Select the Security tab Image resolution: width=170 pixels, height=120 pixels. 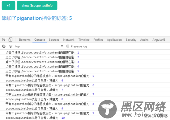pyautogui.click(x=131, y=40)
